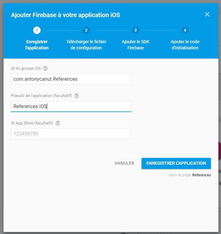
Task: Click the ANNULER button
Action: click(x=124, y=163)
